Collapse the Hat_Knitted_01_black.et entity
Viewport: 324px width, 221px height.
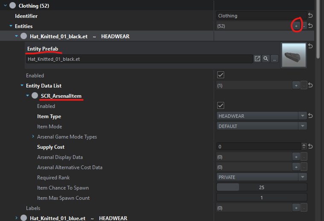click(x=16, y=36)
